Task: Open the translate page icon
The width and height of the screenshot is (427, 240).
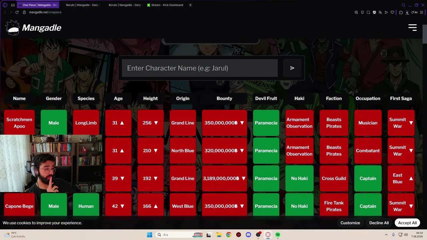Action: [380, 12]
